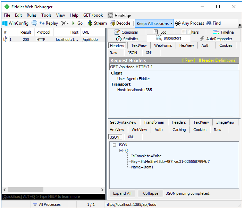Viewport: 244px width, 210px height.
Task: Switch to request WebForms tab
Action: (x=163, y=45)
